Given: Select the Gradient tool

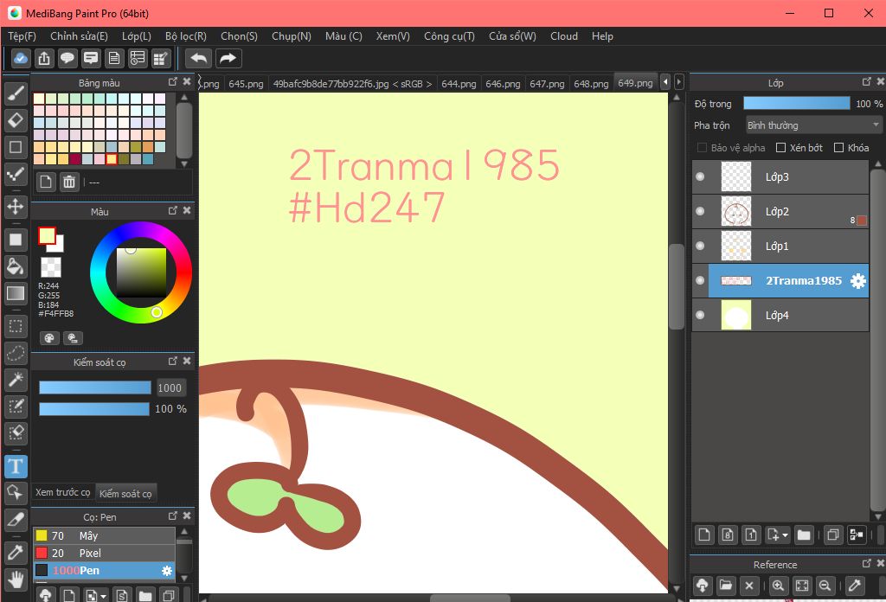Looking at the screenshot, I should click(16, 293).
